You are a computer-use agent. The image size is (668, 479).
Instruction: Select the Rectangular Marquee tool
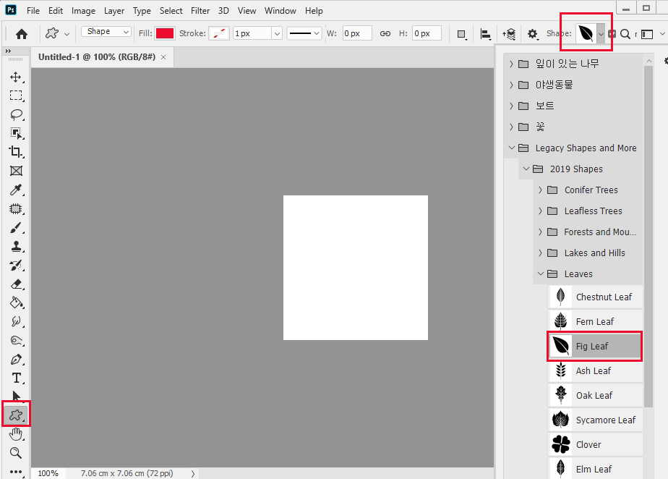pyautogui.click(x=16, y=96)
